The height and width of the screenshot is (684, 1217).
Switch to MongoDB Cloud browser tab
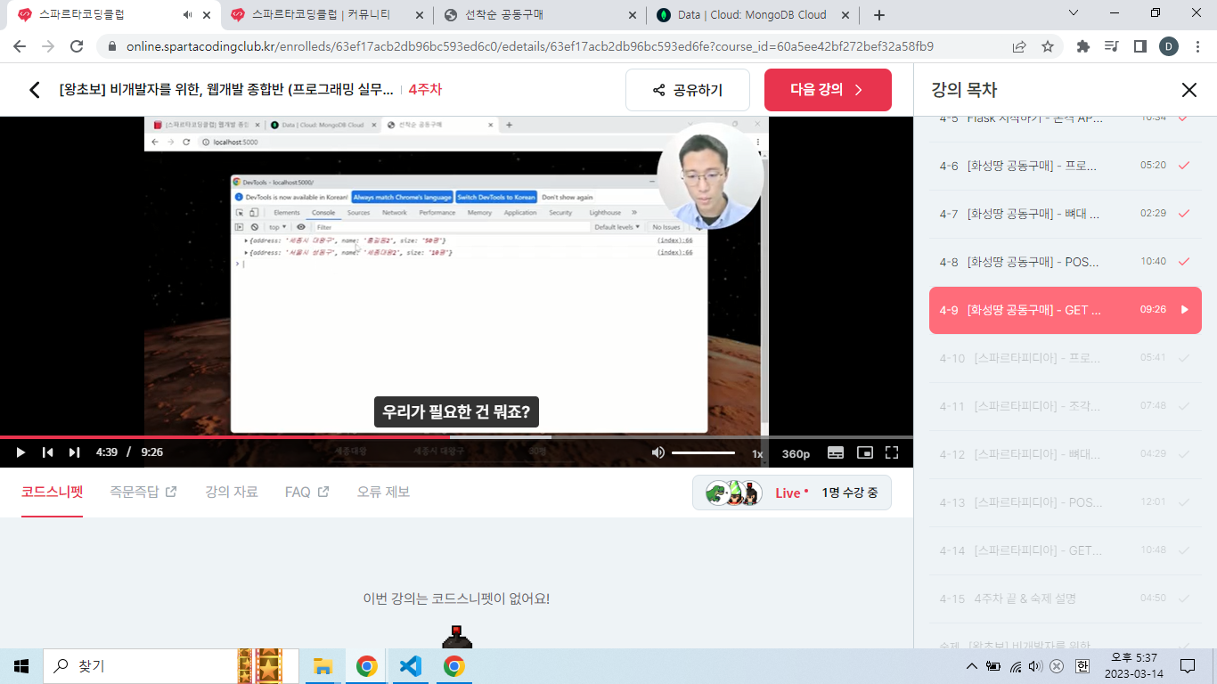point(753,15)
